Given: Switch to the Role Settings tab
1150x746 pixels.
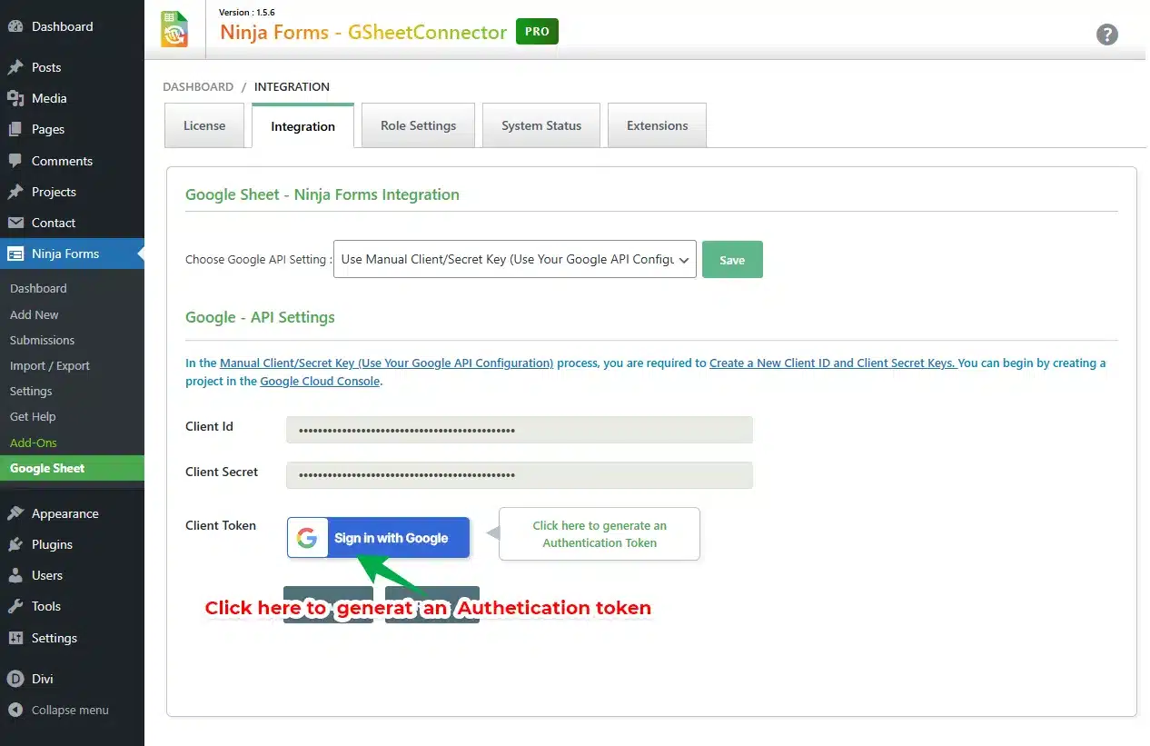Looking at the screenshot, I should (418, 125).
